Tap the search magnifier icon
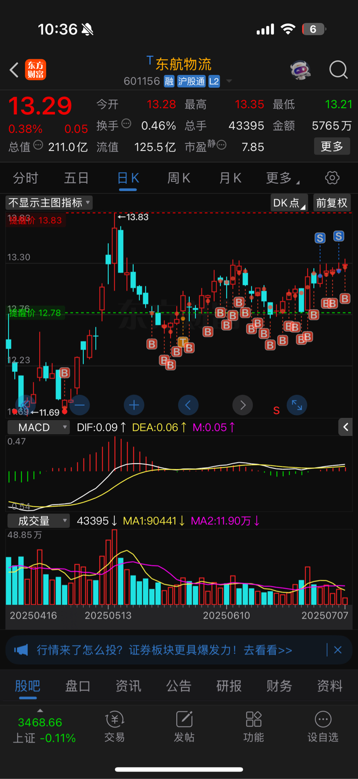This screenshot has height=779, width=358. click(338, 70)
